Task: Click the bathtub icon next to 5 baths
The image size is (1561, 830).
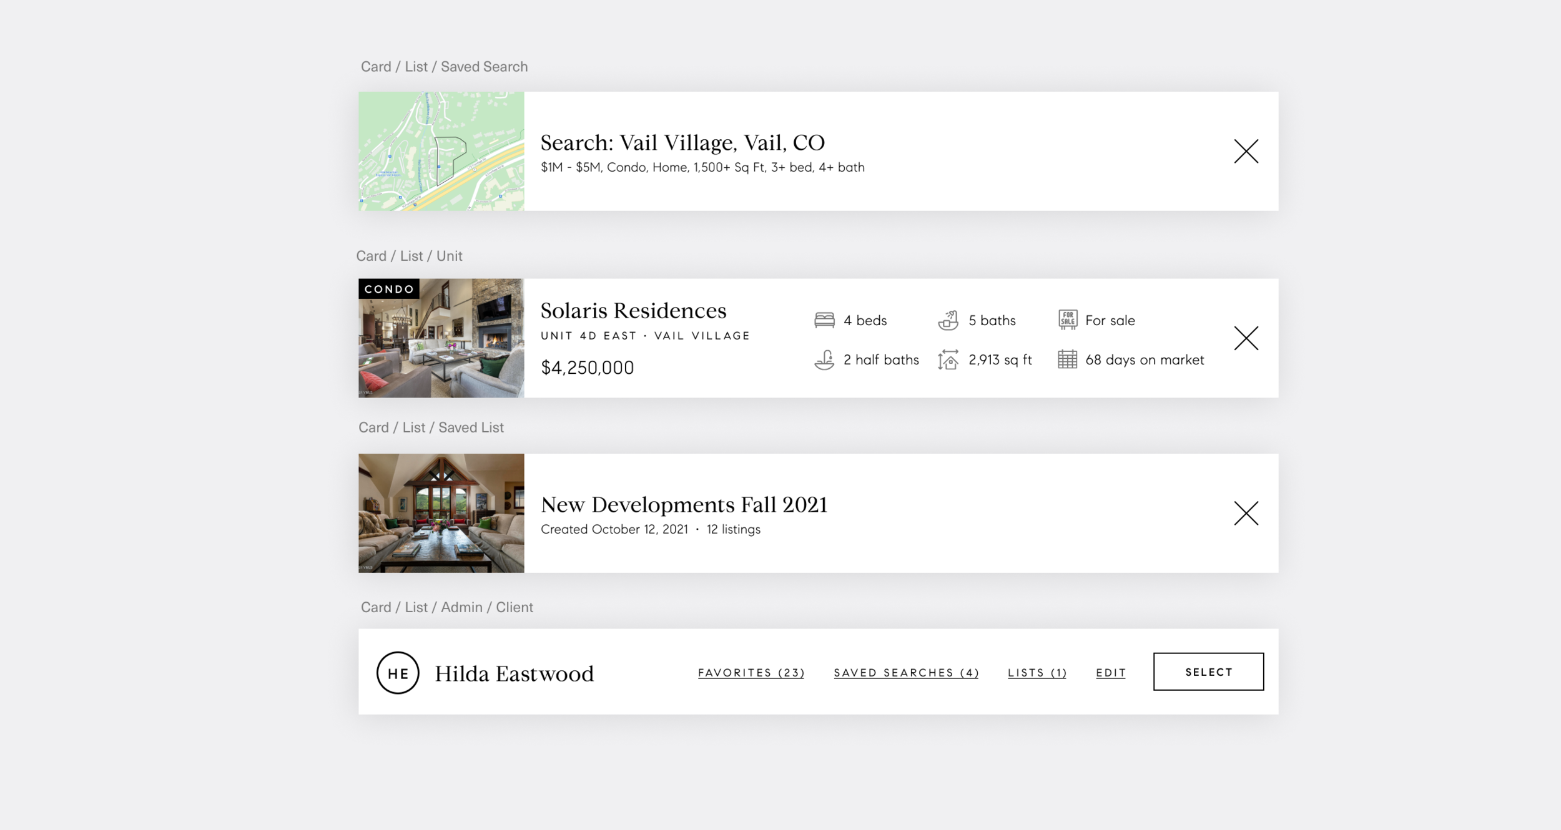Action: point(948,320)
